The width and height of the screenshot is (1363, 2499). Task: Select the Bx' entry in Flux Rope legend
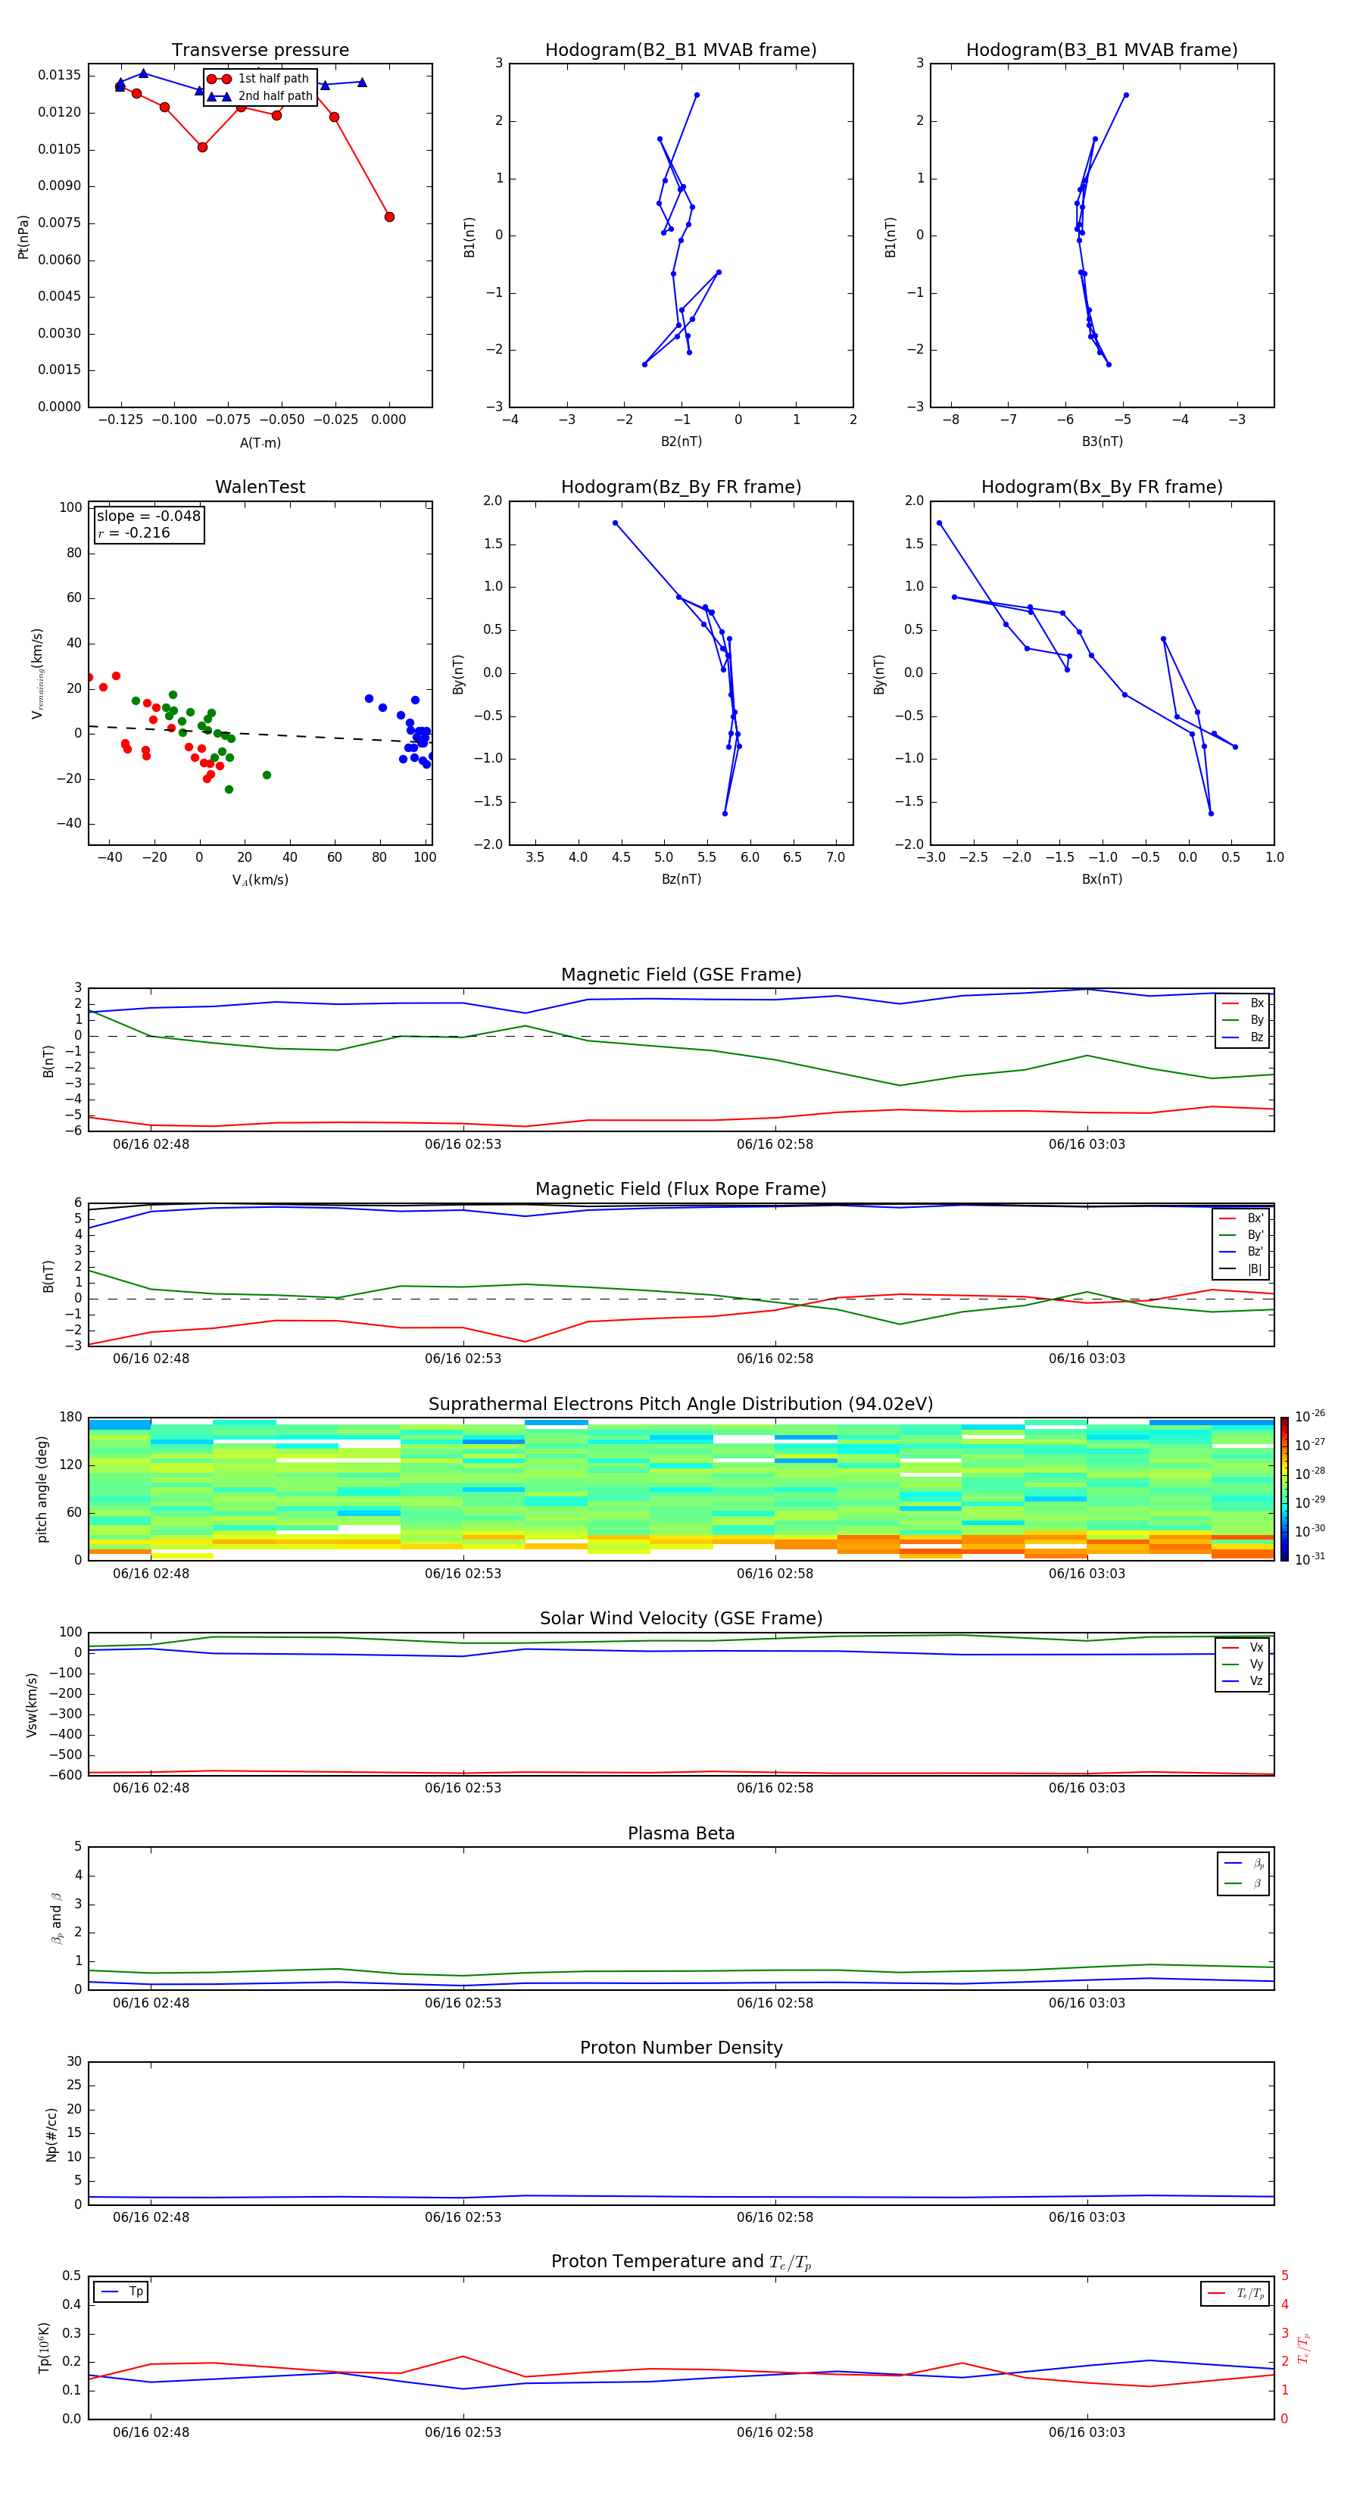(x=1241, y=1218)
